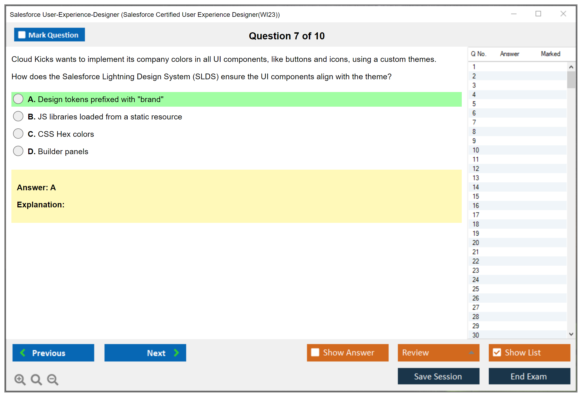Click the reset zoom magnifier icon
The image size is (584, 399).
point(36,379)
